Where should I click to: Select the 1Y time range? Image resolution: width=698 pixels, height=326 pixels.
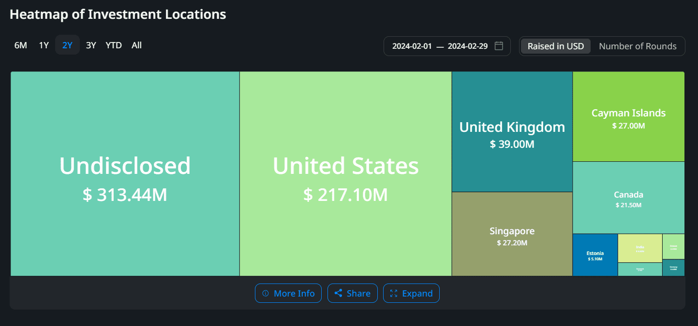coord(44,45)
